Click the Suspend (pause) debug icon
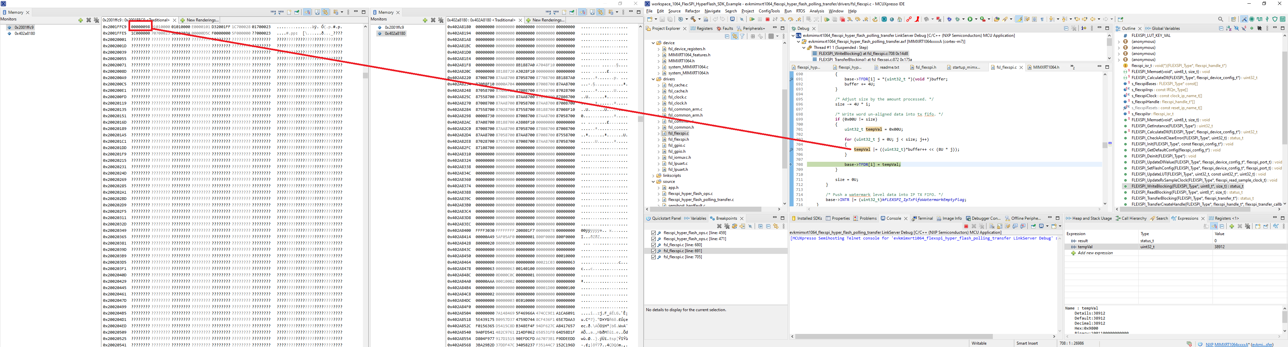1288x347 pixels. click(x=760, y=19)
